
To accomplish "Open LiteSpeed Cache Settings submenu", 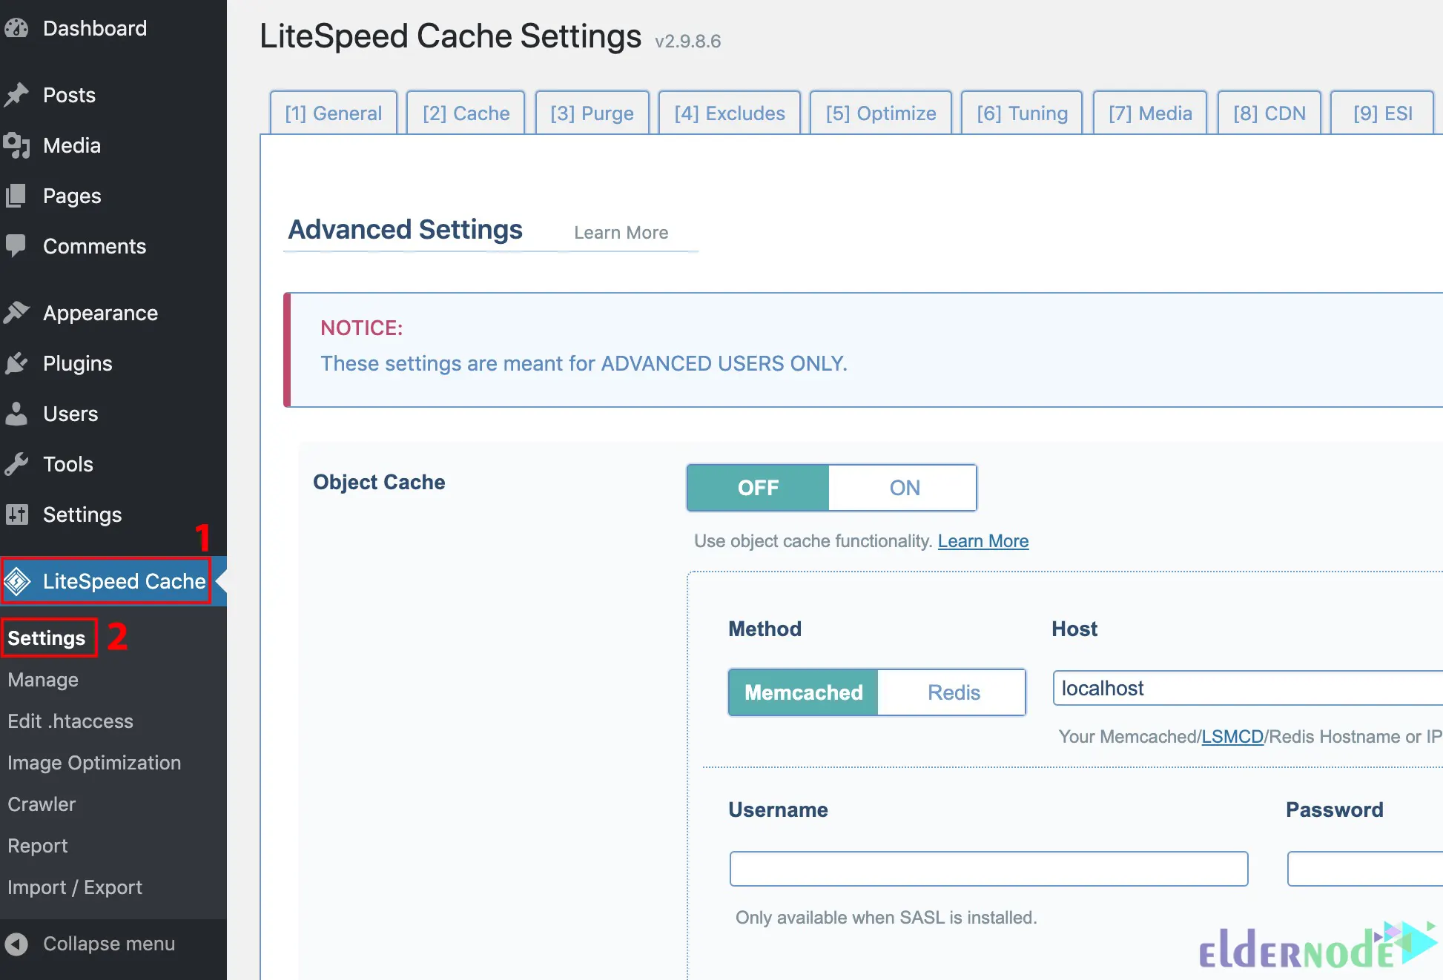I will click(47, 638).
